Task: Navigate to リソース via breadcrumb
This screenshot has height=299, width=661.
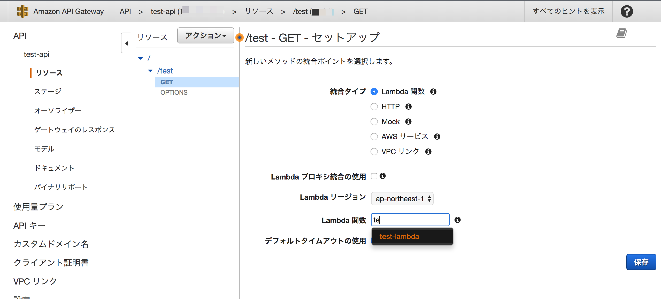Action: click(x=259, y=11)
